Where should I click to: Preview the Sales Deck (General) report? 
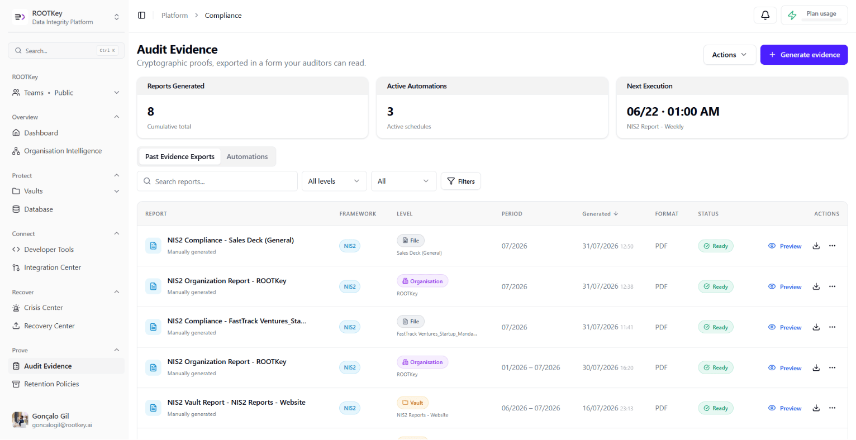click(785, 246)
